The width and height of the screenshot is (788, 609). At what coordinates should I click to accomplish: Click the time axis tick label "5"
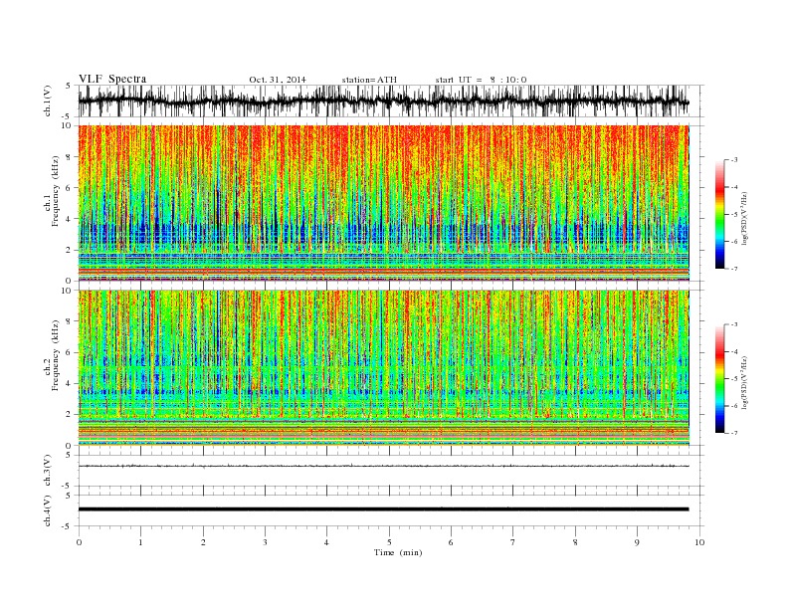389,542
